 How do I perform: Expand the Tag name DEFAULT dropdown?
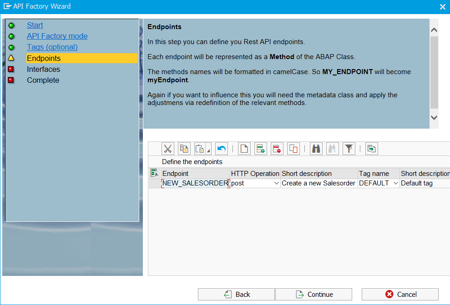point(395,183)
